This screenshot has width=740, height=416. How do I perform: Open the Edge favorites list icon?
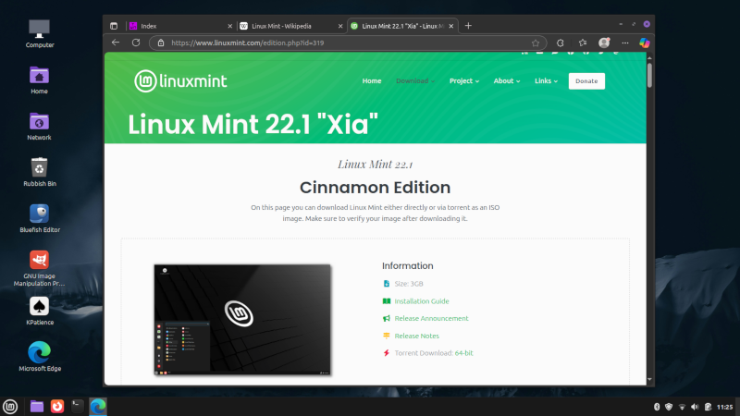[583, 43]
